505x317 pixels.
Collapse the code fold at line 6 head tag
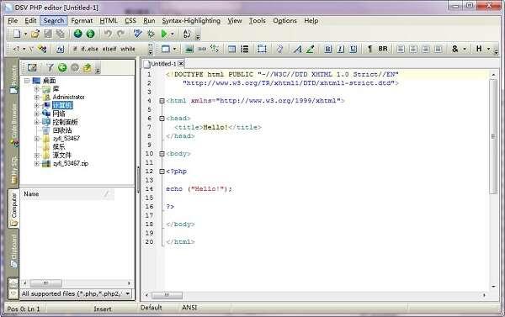coord(162,119)
